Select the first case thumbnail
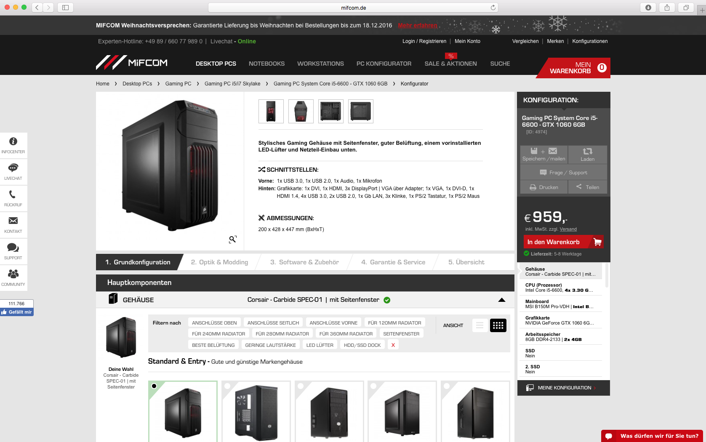 [x=271, y=111]
